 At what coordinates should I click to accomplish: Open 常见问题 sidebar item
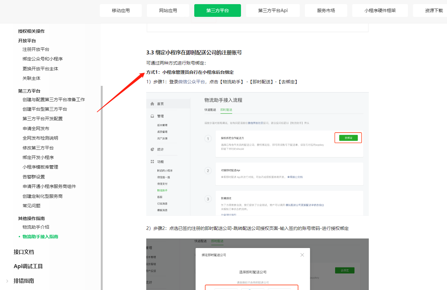(x=31, y=206)
